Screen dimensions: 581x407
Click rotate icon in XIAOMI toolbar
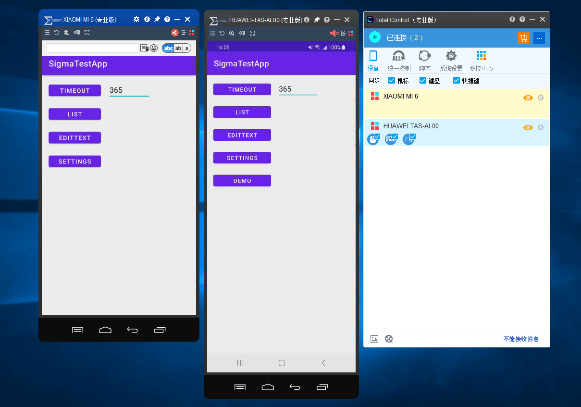click(x=56, y=33)
